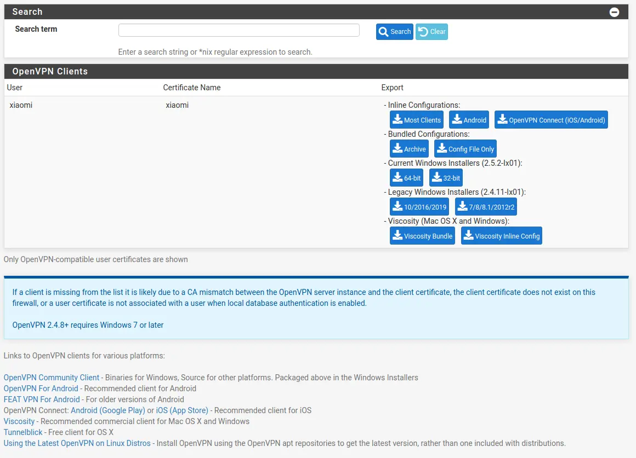Click the 'Viscosity (Mac OS X and Windows):' label

click(x=448, y=221)
